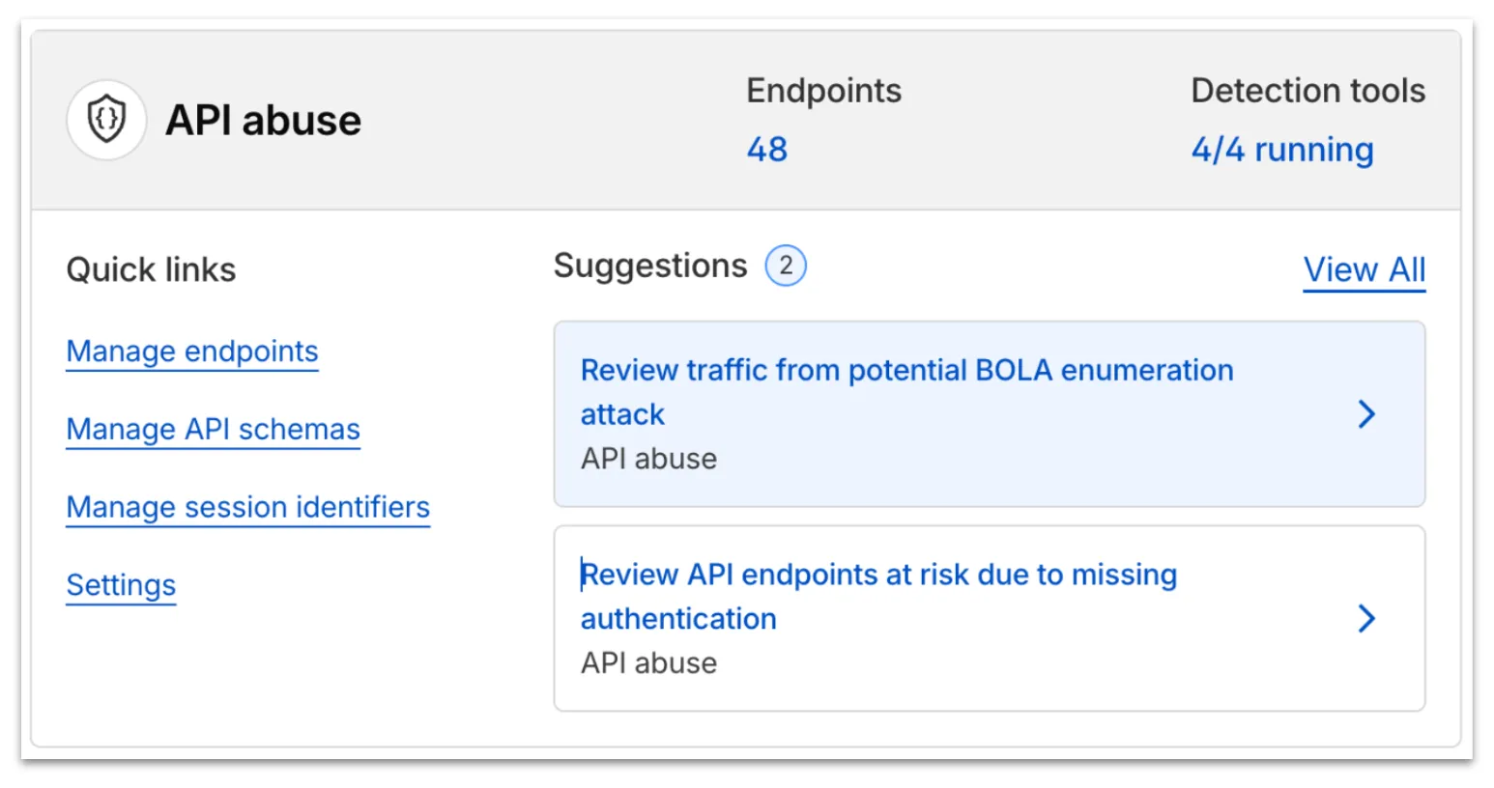
Task: Open Manage session identifiers link
Action: [x=247, y=507]
